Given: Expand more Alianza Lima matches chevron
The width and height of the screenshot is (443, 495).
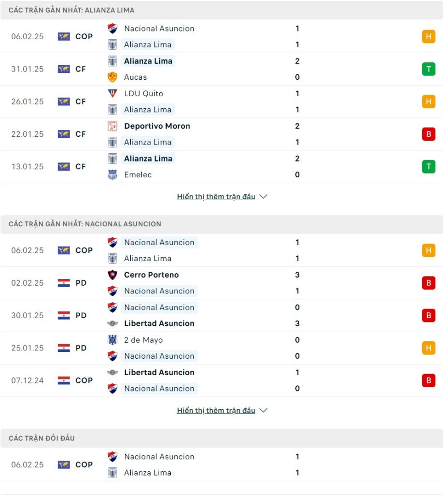Looking at the screenshot, I should click(263, 196).
